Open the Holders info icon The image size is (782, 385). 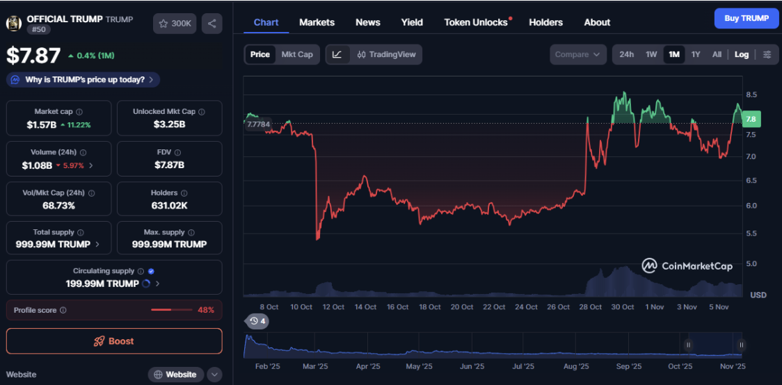point(184,192)
